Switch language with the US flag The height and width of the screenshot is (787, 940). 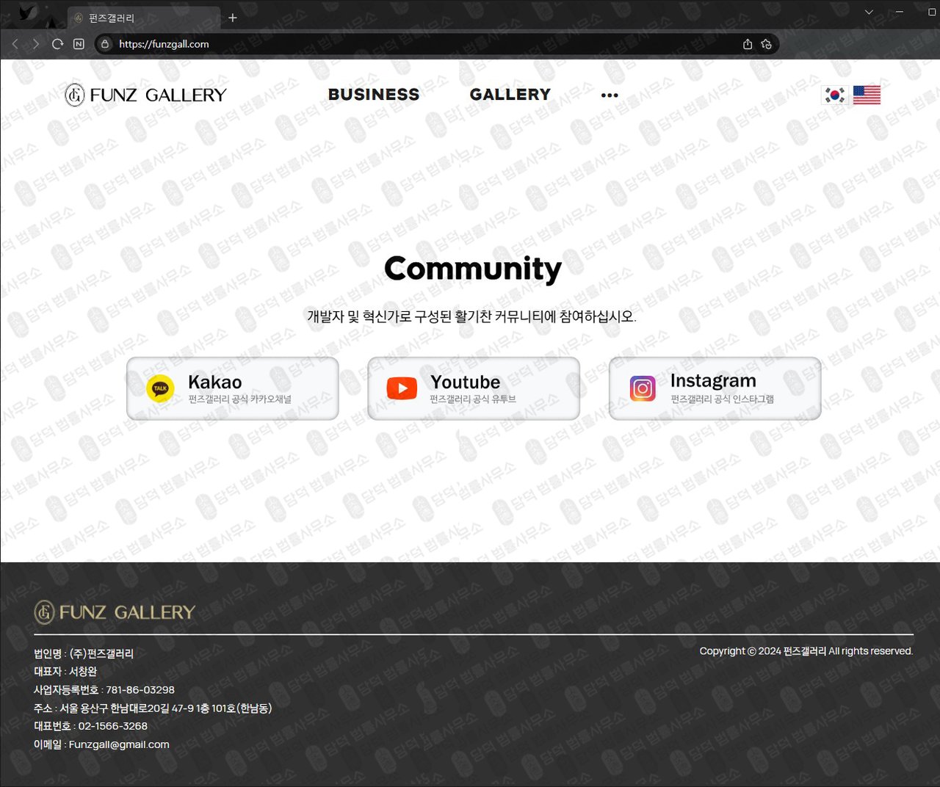click(x=867, y=95)
